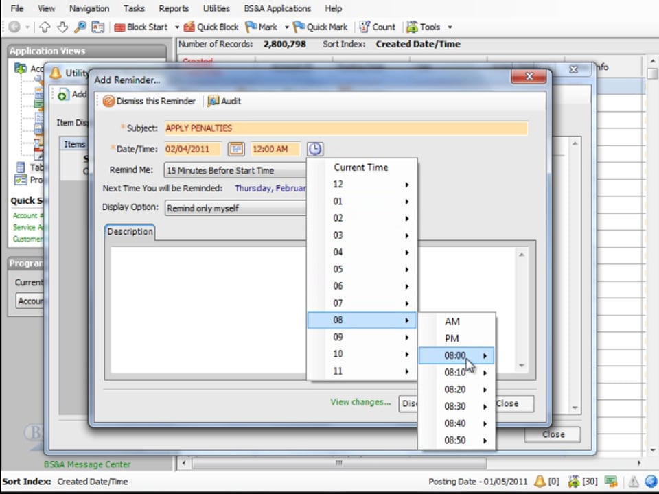The height and width of the screenshot is (494, 659).
Task: Click the Tools toolbar button
Action: click(x=424, y=27)
